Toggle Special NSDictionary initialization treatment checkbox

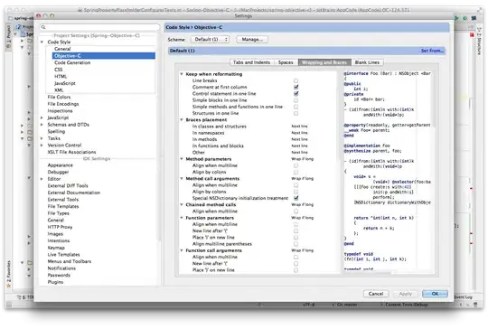click(x=296, y=198)
